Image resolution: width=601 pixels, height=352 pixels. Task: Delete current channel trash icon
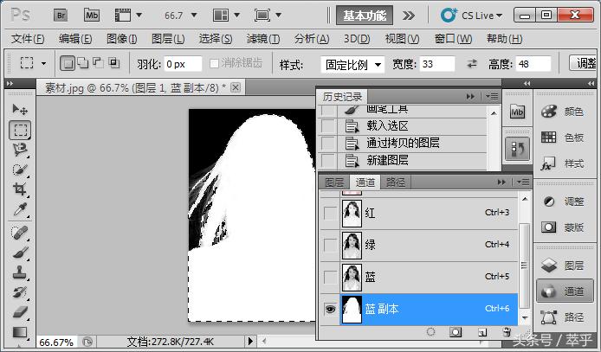click(x=507, y=332)
